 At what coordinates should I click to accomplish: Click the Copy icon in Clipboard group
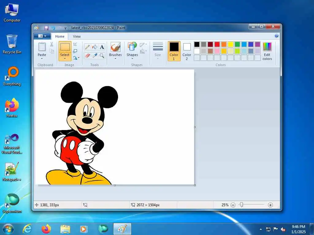click(x=52, y=51)
